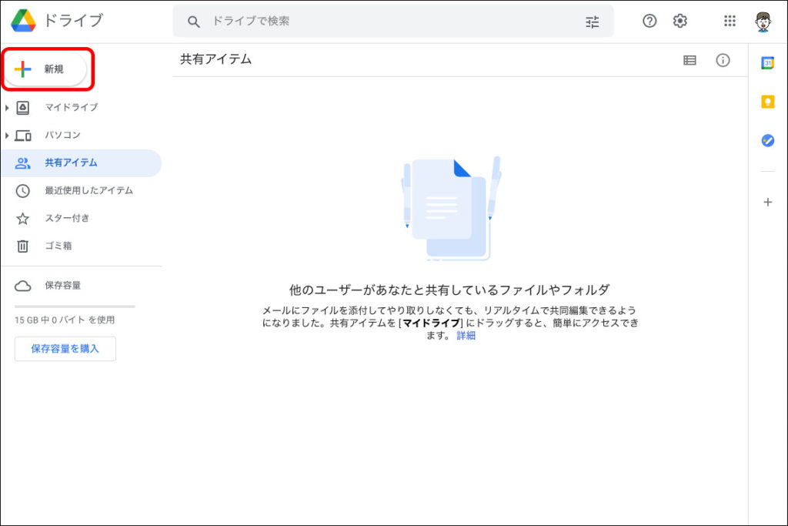Click the ドライブで検索 search field
The image size is (788, 526).
point(385,22)
